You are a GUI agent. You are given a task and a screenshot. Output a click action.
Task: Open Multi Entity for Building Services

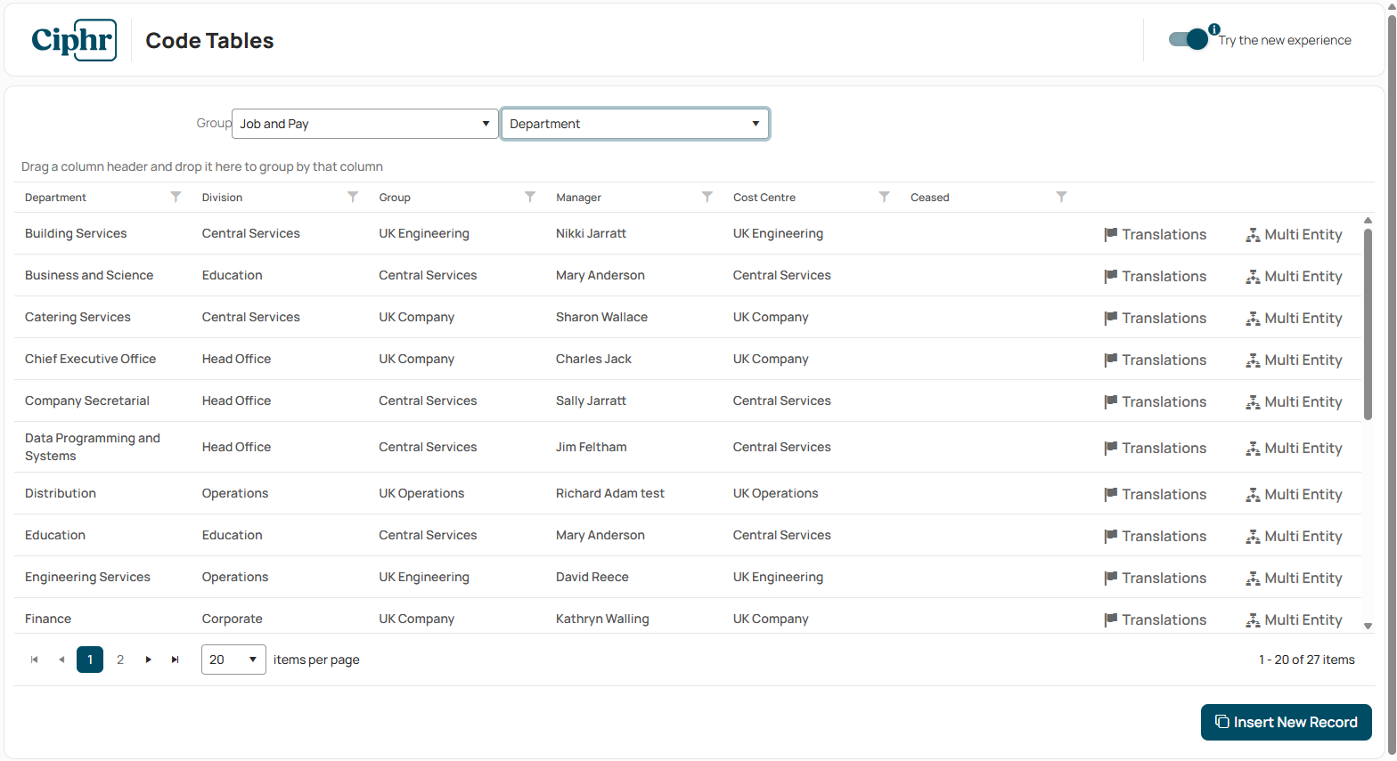click(1294, 234)
